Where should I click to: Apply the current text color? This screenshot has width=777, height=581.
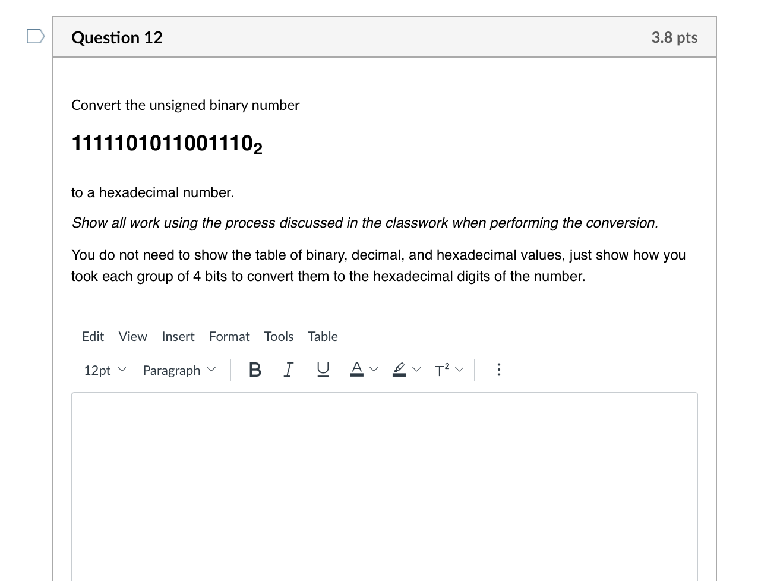coord(356,369)
